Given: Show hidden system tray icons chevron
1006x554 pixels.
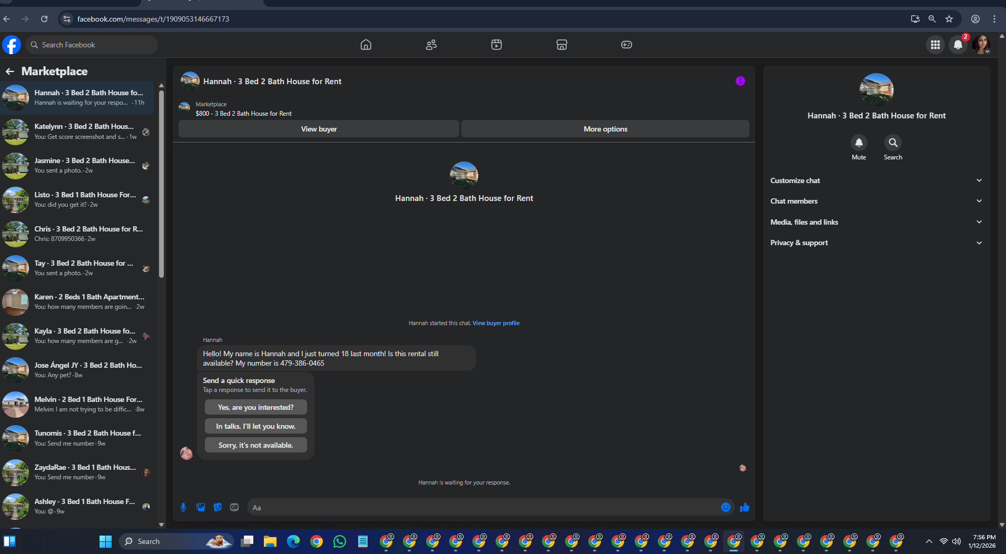Looking at the screenshot, I should click(929, 541).
